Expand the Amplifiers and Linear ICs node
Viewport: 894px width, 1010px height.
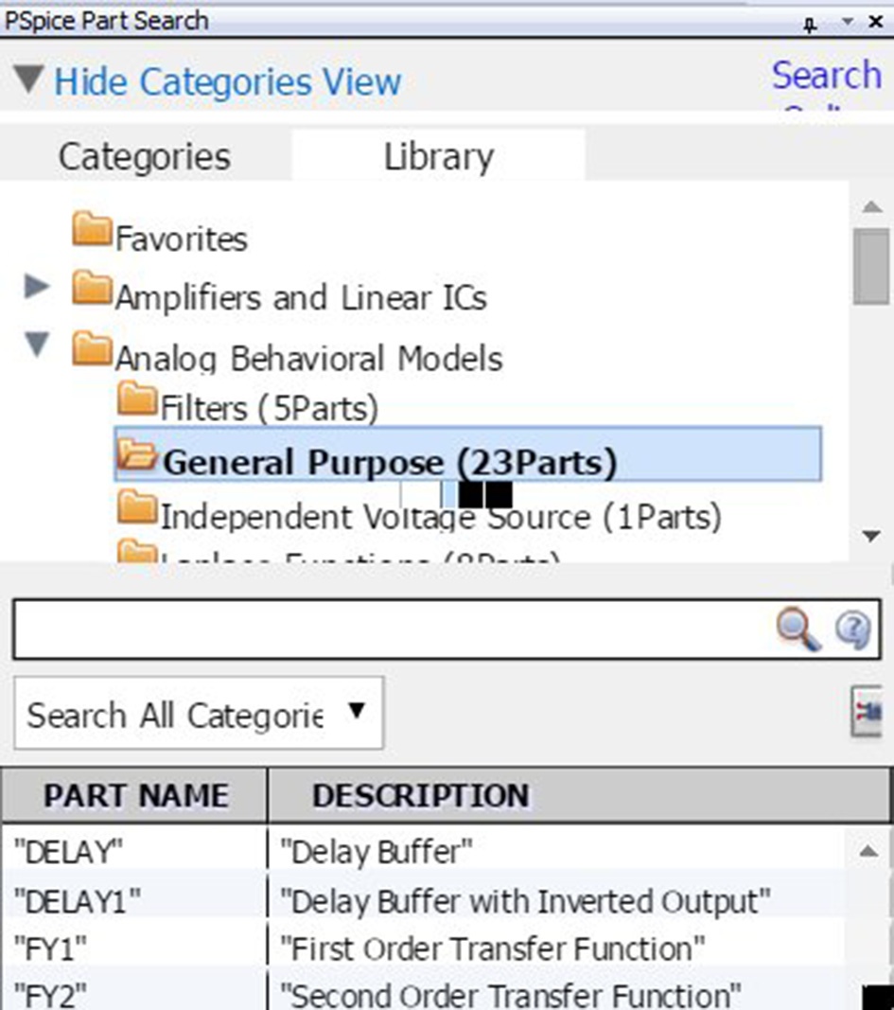tap(37, 286)
